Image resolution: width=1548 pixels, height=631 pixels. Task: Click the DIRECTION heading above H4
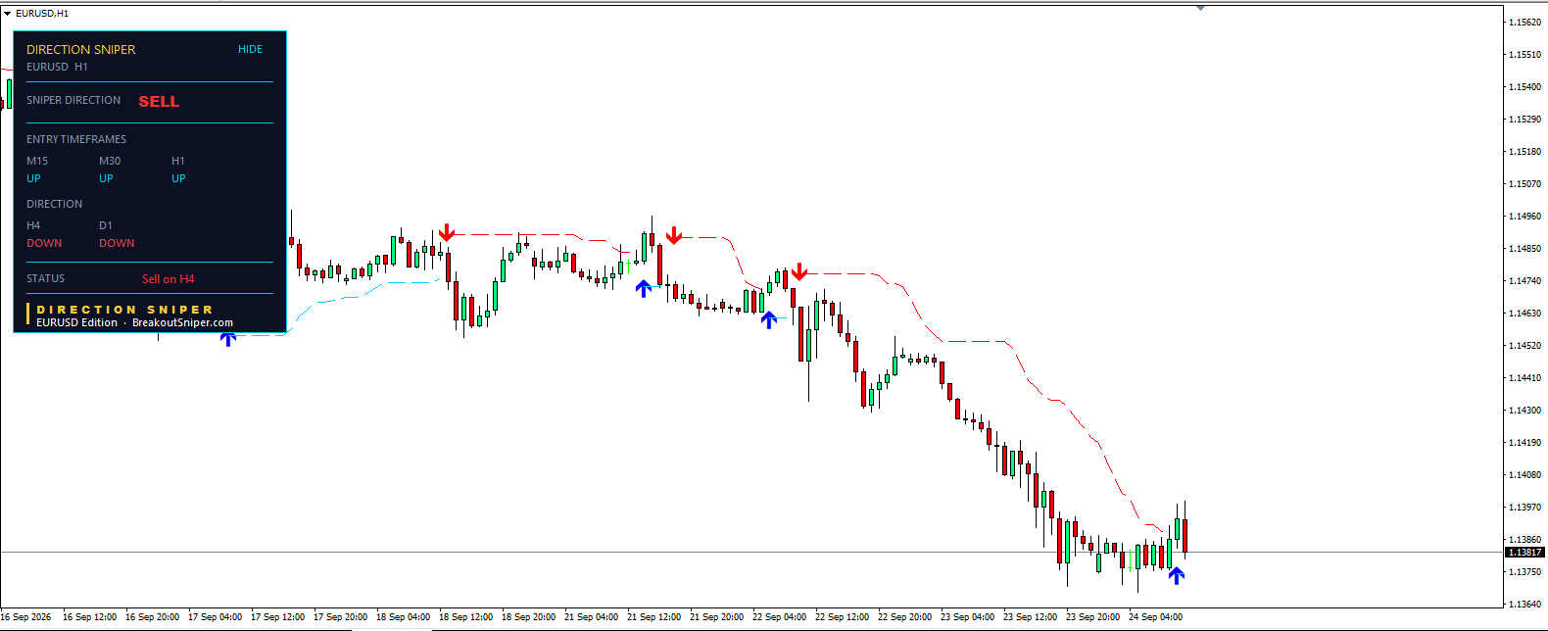click(55, 204)
